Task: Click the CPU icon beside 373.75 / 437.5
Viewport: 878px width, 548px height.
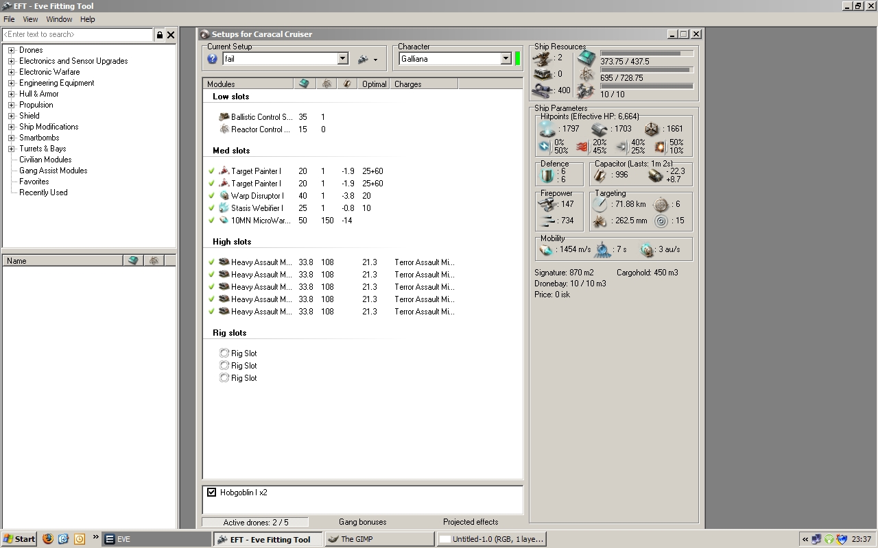Action: click(x=586, y=58)
